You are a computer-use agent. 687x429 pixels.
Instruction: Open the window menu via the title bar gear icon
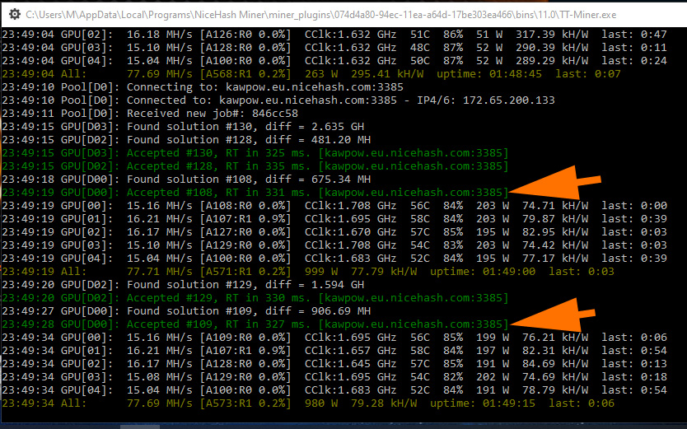point(15,15)
